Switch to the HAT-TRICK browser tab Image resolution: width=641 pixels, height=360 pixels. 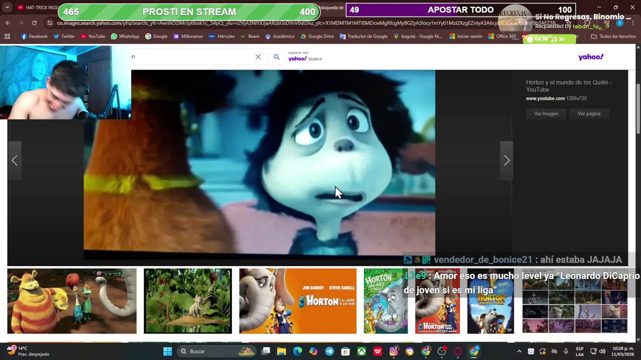pyautogui.click(x=39, y=7)
